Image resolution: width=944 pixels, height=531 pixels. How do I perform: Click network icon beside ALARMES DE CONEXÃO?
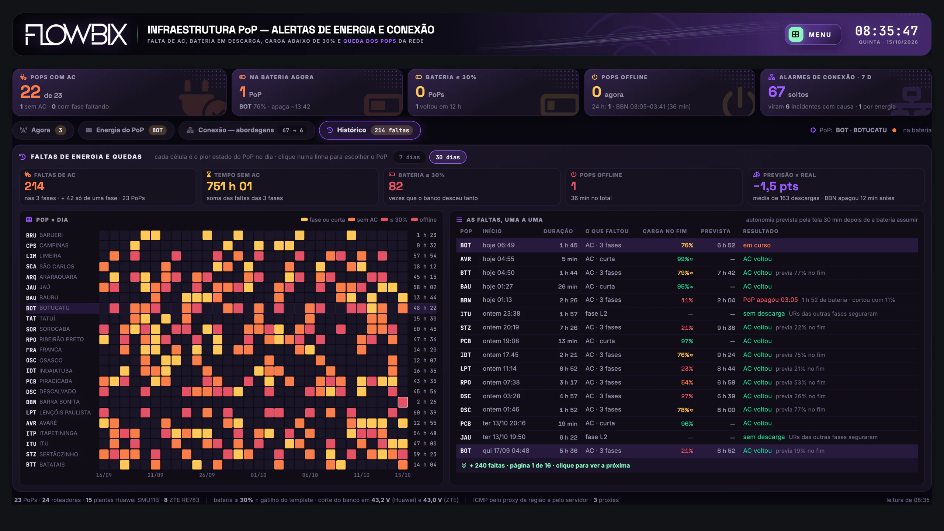tap(771, 77)
